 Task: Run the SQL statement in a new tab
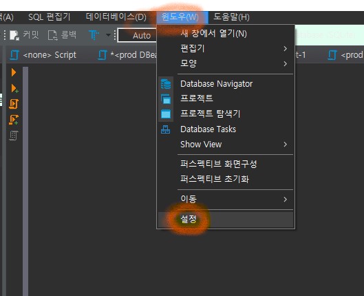[14, 88]
